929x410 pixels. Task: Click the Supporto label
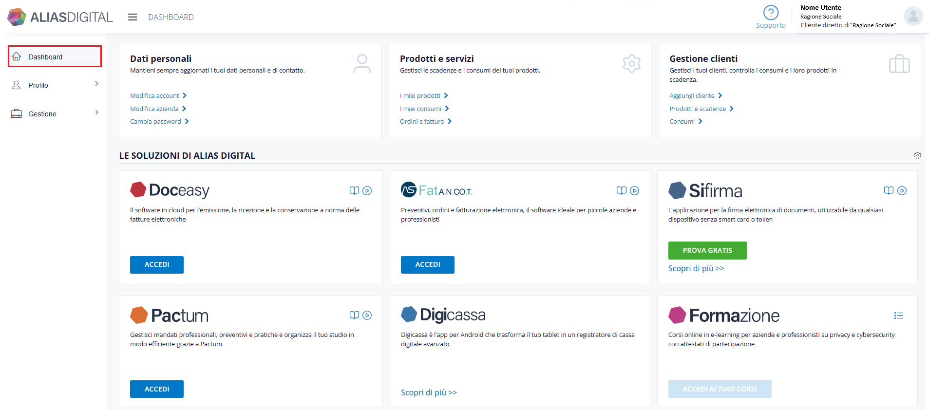click(771, 25)
